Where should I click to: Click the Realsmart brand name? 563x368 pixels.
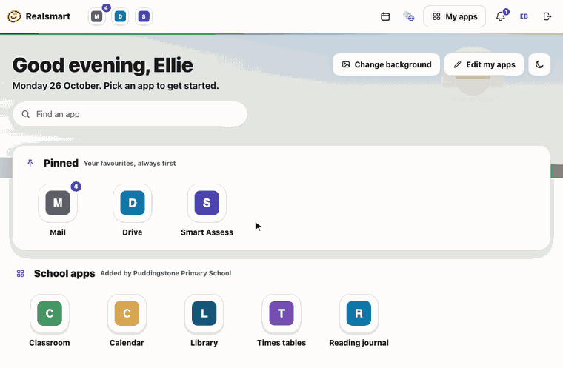[x=48, y=16]
